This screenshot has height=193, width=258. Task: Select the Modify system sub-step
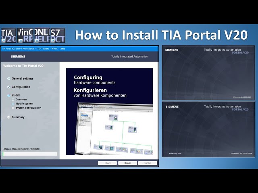24,104
